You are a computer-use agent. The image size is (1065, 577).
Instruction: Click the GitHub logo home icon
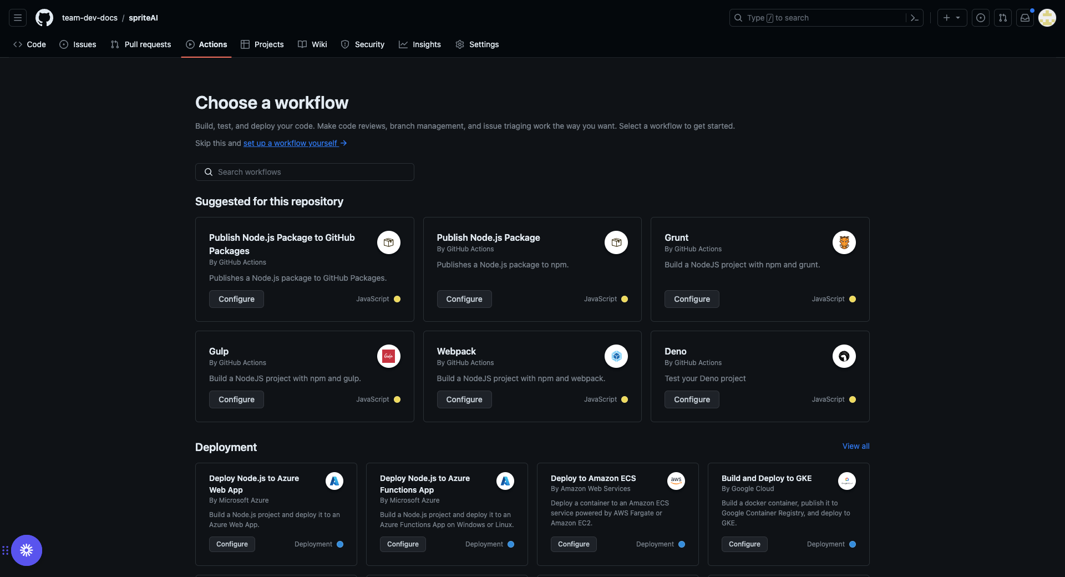tap(44, 18)
